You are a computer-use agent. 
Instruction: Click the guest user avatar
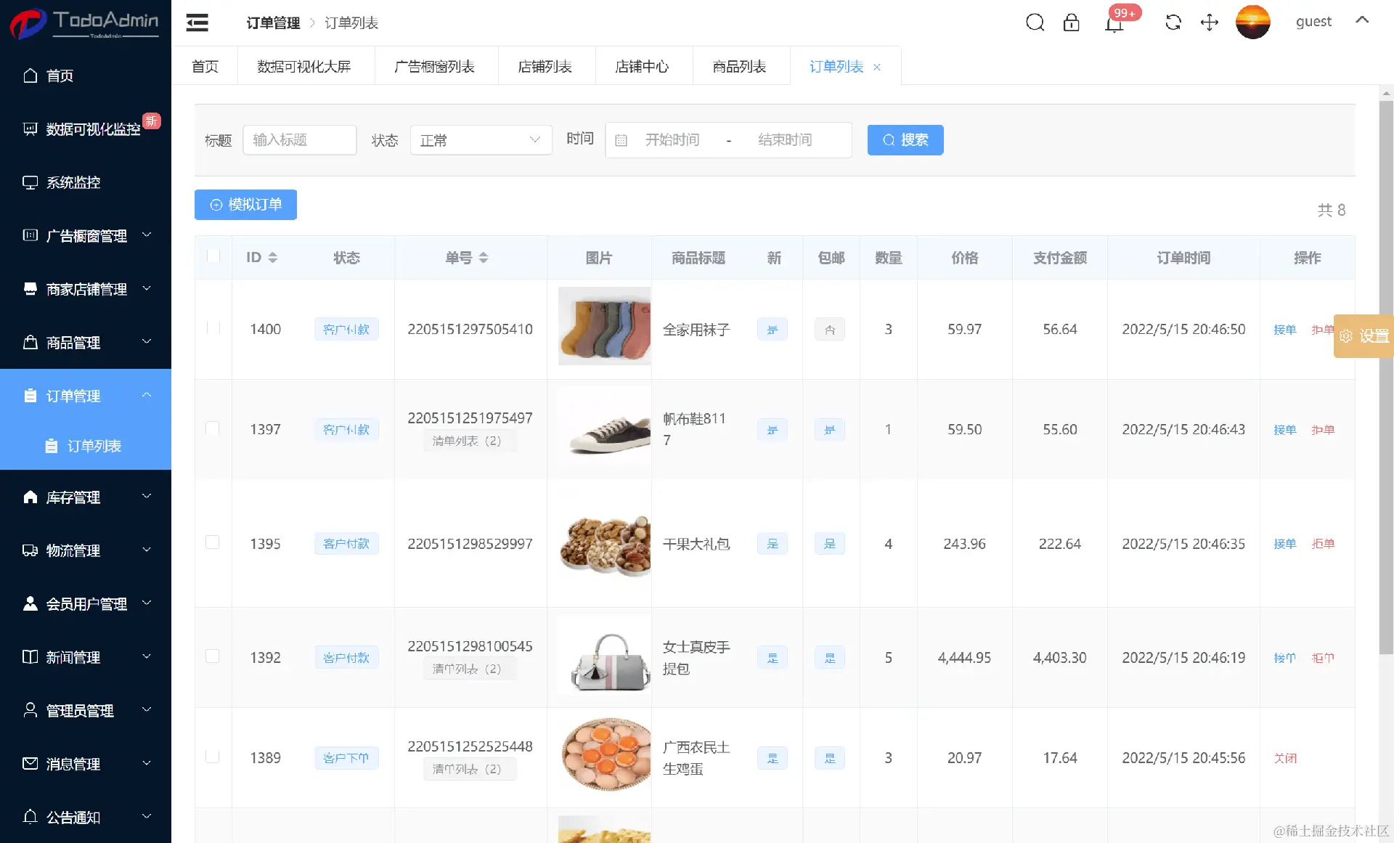(1252, 22)
